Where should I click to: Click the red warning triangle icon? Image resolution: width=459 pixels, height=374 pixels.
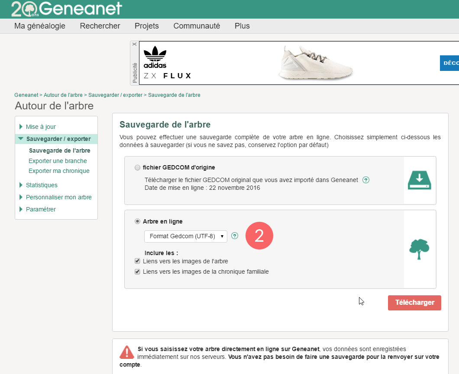(x=127, y=352)
